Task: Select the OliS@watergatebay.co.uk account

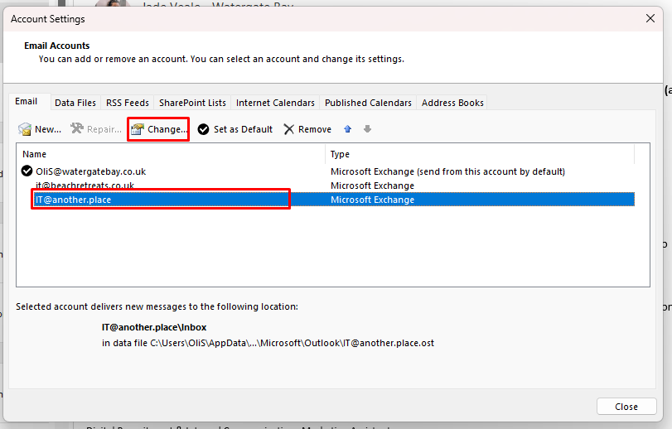Action: click(x=91, y=171)
